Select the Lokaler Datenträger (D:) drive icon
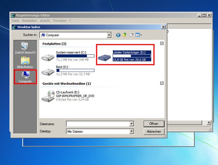218x165 pixels. point(104,57)
